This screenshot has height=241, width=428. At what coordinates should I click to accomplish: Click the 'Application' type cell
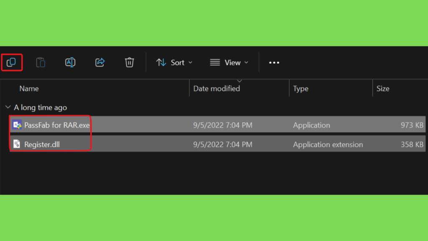pyautogui.click(x=311, y=125)
